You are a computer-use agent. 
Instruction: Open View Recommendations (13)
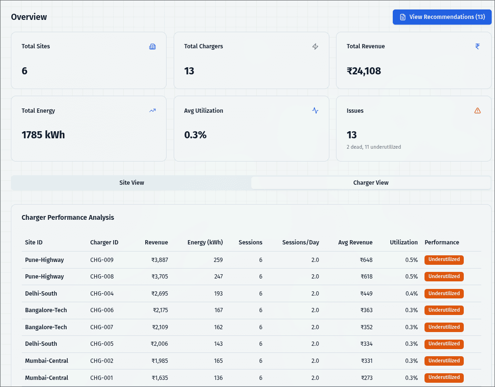click(x=442, y=17)
